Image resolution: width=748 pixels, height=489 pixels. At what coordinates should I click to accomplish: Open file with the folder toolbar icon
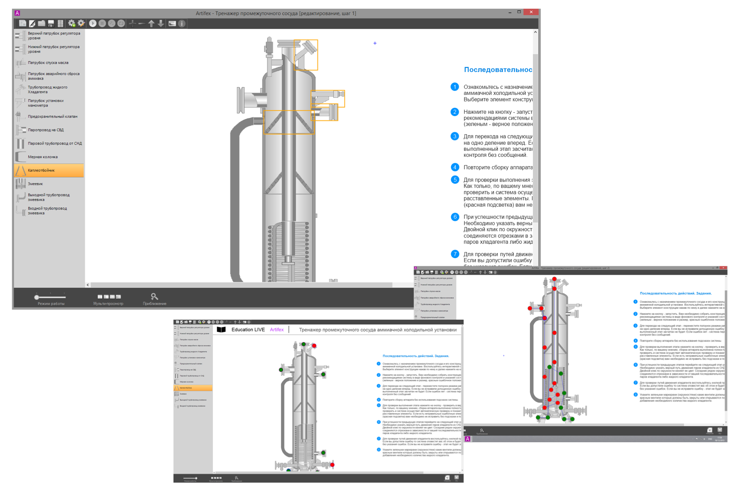[x=42, y=23]
